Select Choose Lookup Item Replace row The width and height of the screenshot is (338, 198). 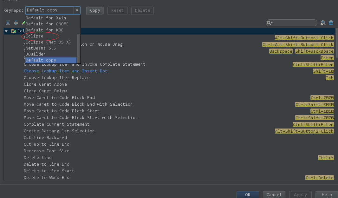tap(57, 78)
